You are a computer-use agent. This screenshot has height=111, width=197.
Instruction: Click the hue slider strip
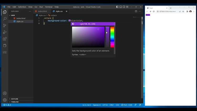tap(112, 37)
